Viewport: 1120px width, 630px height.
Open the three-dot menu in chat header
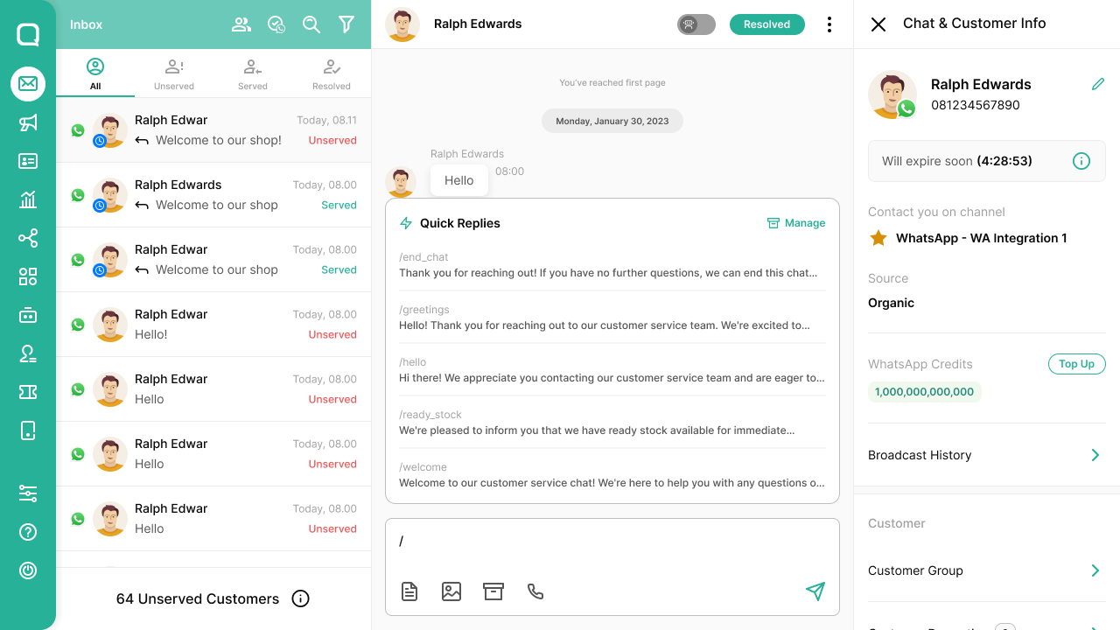tap(829, 24)
